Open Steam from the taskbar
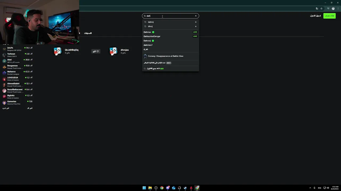 185,188
